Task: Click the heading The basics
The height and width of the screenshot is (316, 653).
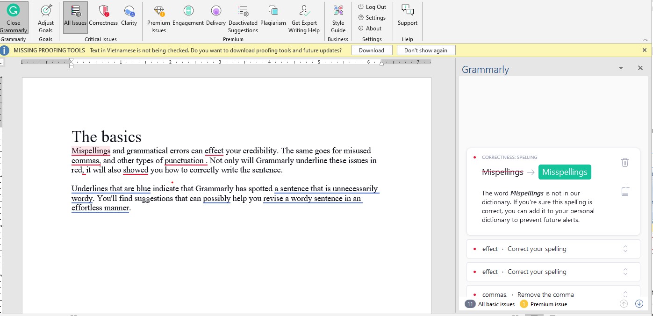Action: [x=107, y=136]
